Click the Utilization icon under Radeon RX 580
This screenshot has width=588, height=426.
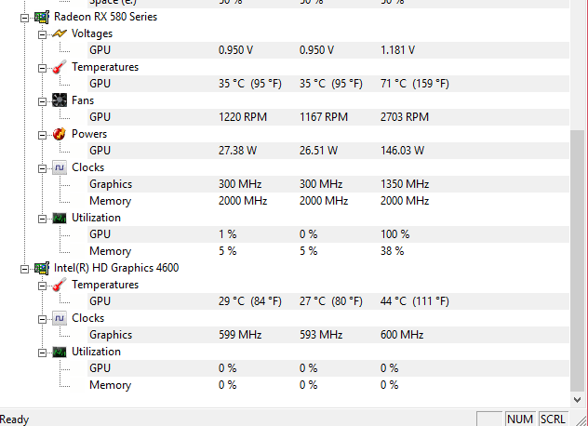(x=59, y=218)
